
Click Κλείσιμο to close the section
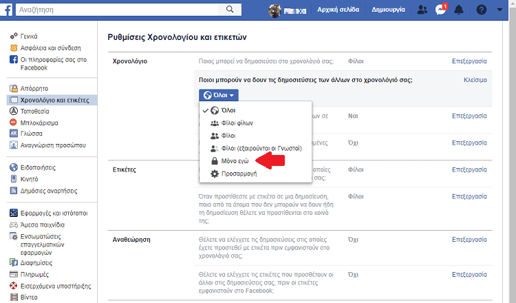[x=475, y=80]
